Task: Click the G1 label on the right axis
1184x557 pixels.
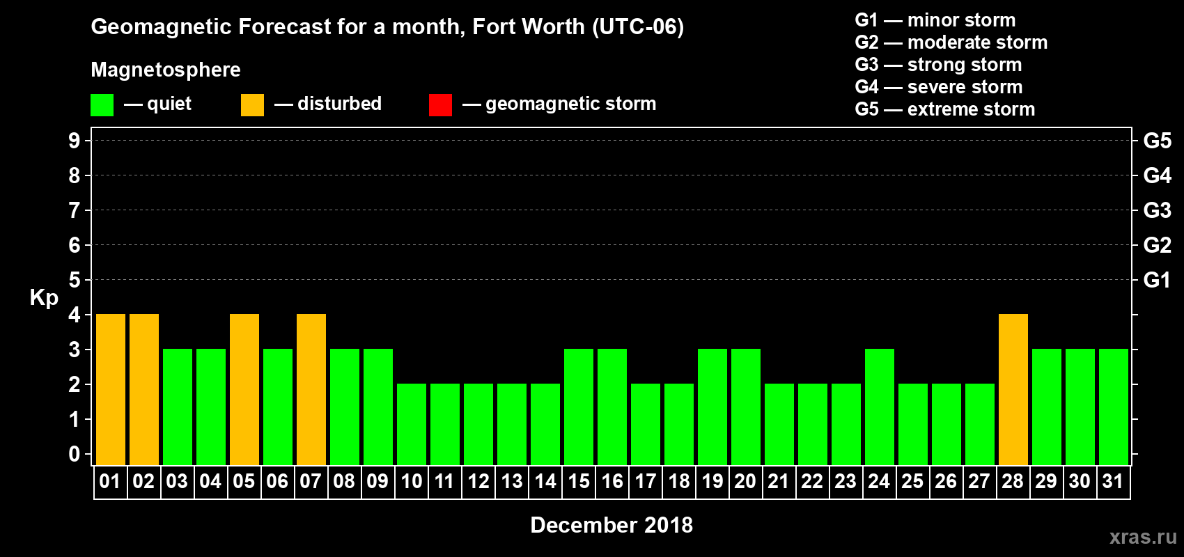Action: (x=1158, y=280)
